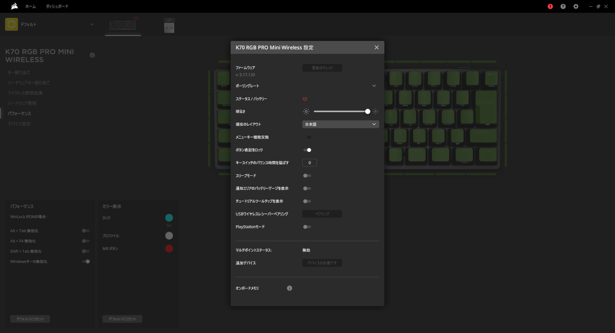Turn off Windowsキーの無効化 switch

point(86,261)
